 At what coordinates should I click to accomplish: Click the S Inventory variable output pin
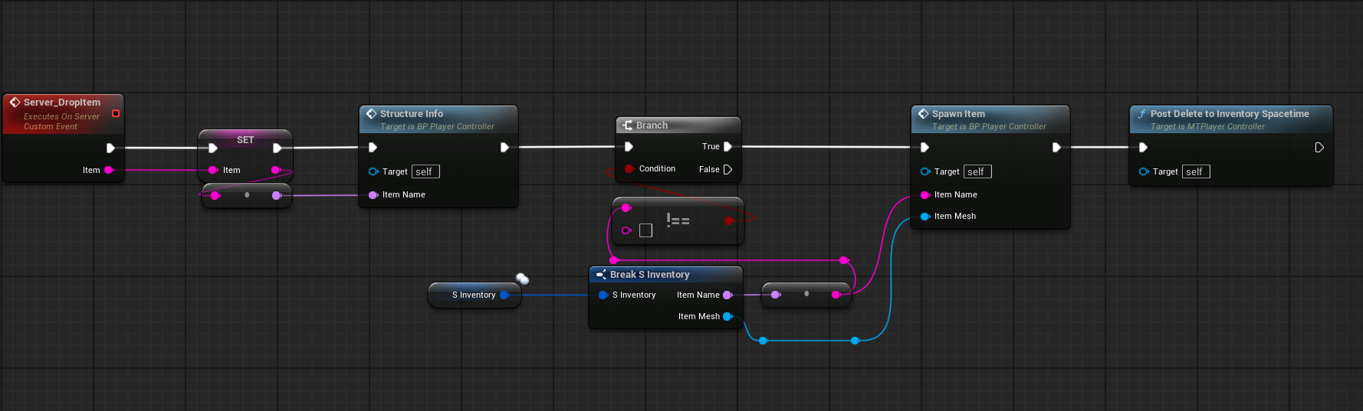click(x=504, y=295)
